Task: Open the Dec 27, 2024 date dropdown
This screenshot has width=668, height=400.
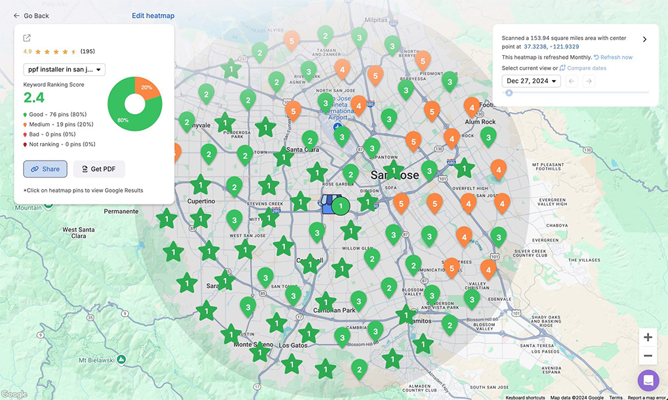Action: pos(531,81)
